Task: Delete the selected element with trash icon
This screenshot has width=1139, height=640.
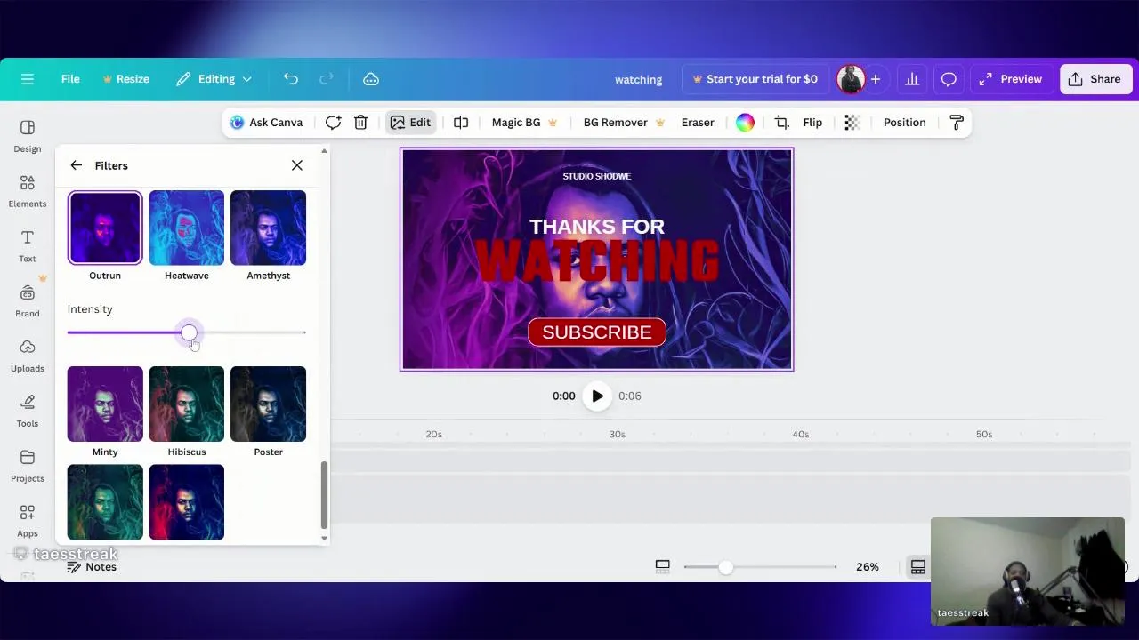Action: click(360, 123)
